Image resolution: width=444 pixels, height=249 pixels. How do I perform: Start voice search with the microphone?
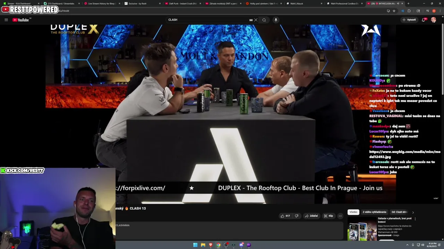click(276, 20)
